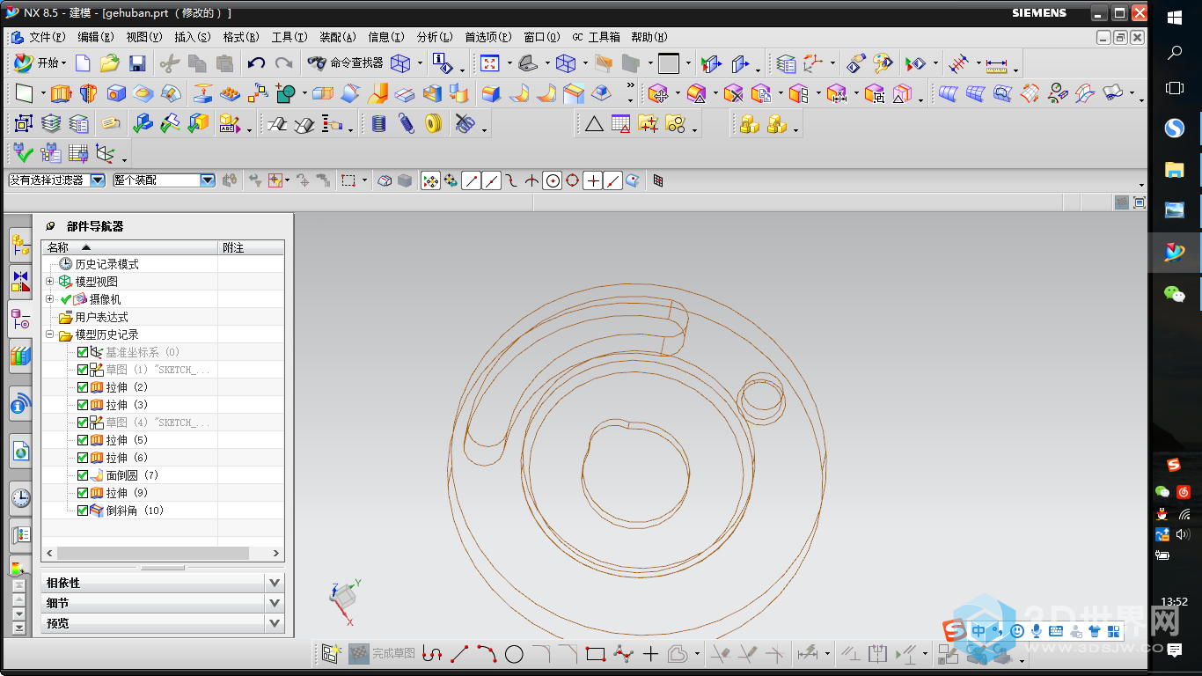This screenshot has width=1202, height=676.
Task: Click the Move Face synchronous icon
Action: 658,93
